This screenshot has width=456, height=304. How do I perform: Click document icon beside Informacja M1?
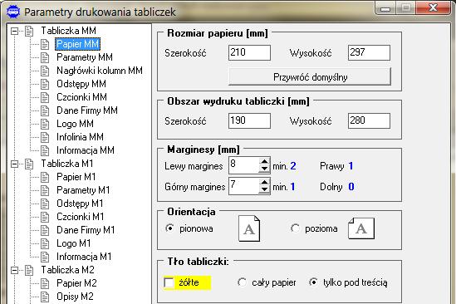click(x=45, y=257)
